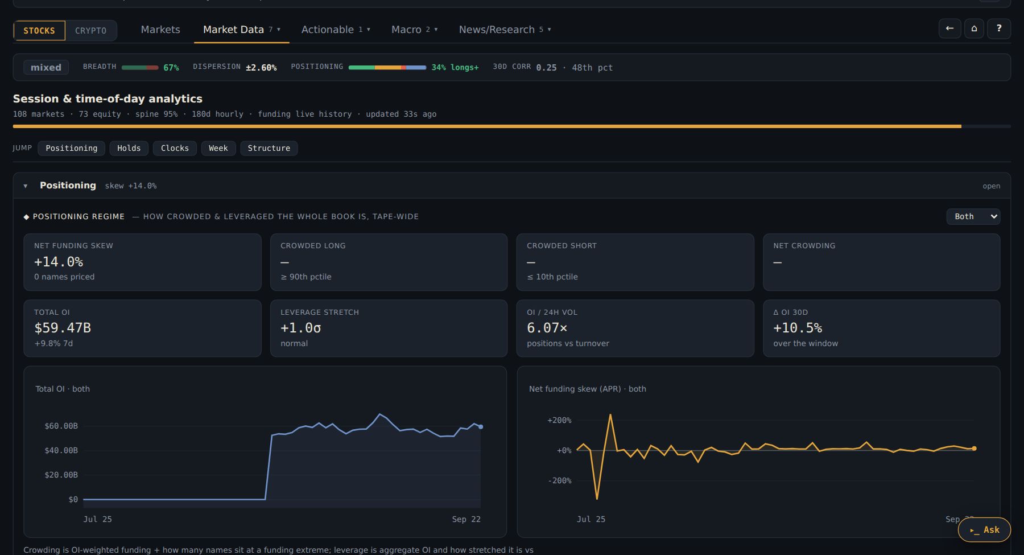Go to the home icon
1024x555 pixels.
point(974,28)
